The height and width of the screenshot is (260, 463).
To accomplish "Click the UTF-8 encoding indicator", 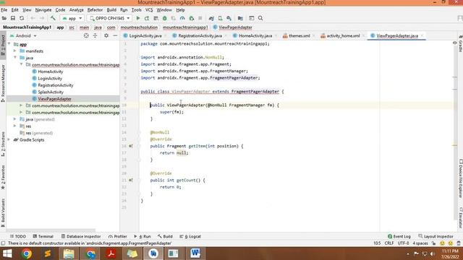I will [x=403, y=243].
